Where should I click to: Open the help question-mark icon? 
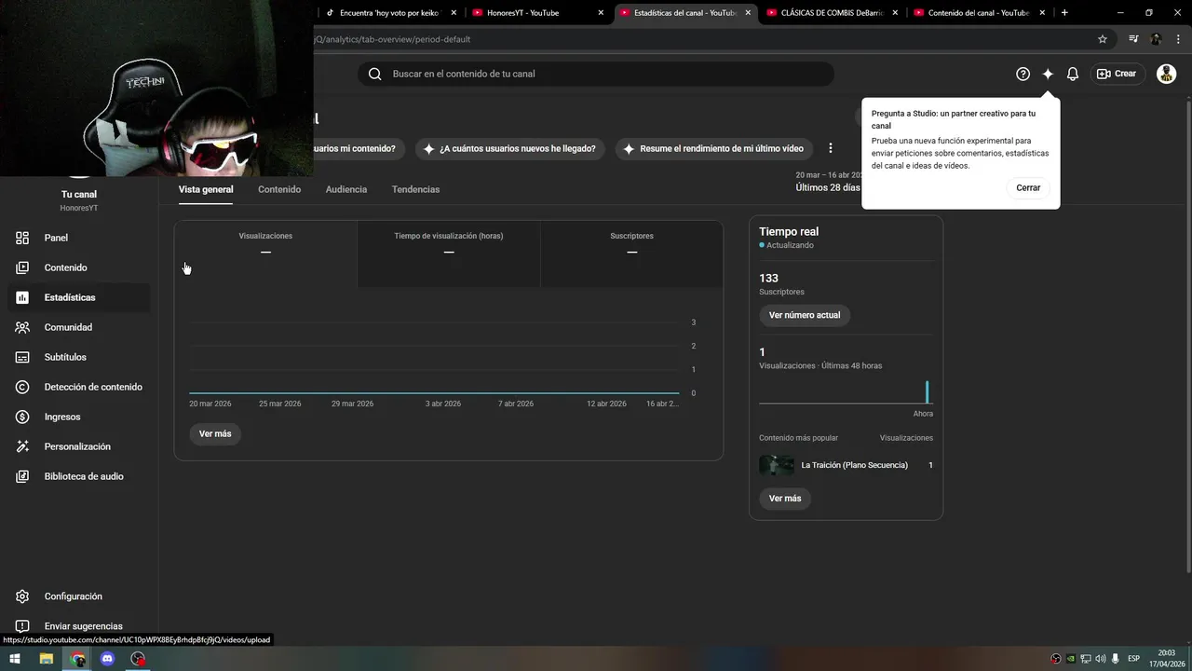(1023, 74)
